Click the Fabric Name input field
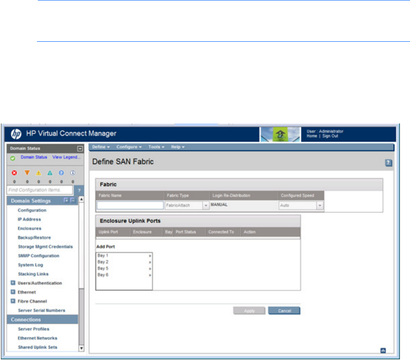The width and height of the screenshot is (410, 361). pyautogui.click(x=130, y=206)
